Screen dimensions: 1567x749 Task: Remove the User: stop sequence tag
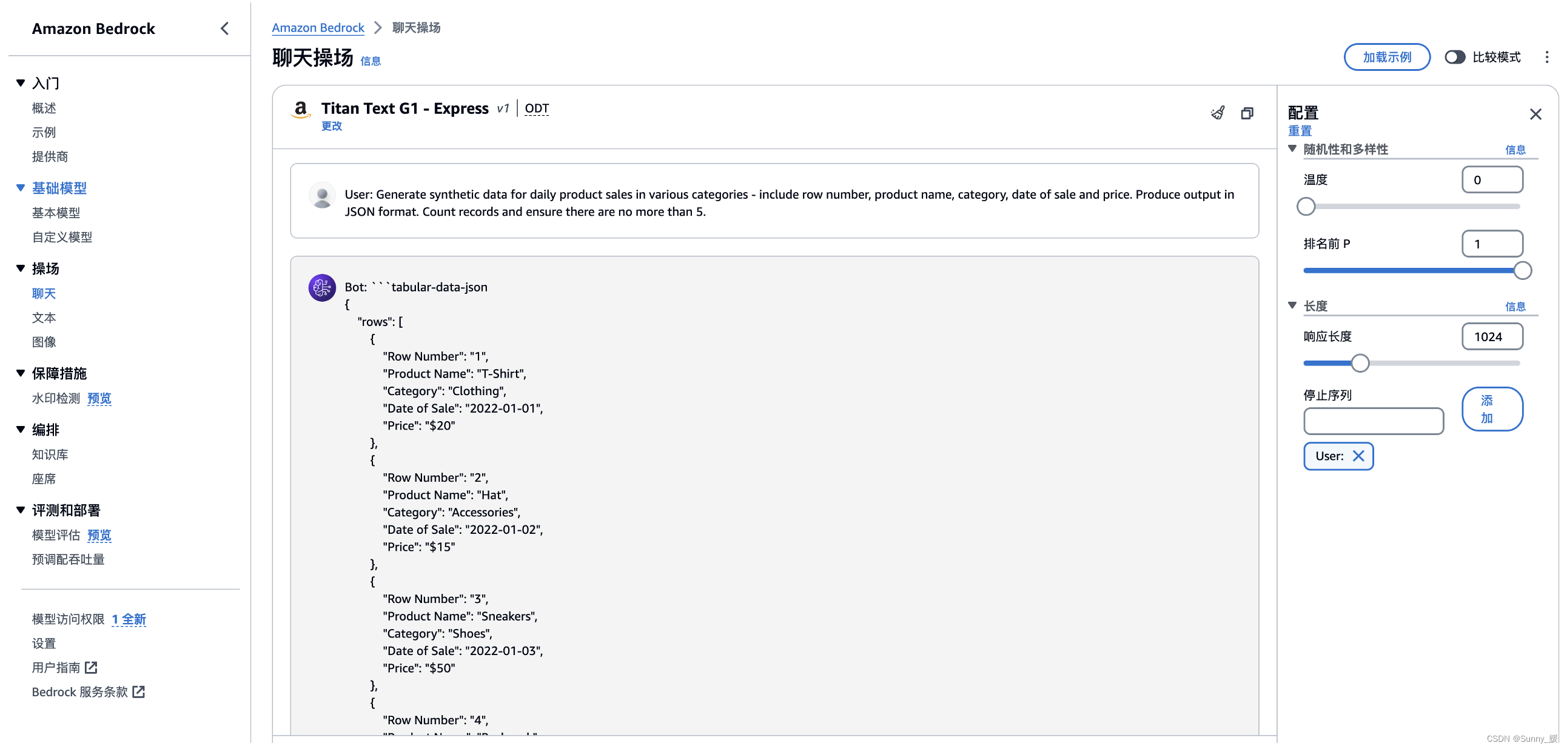pyautogui.click(x=1358, y=456)
